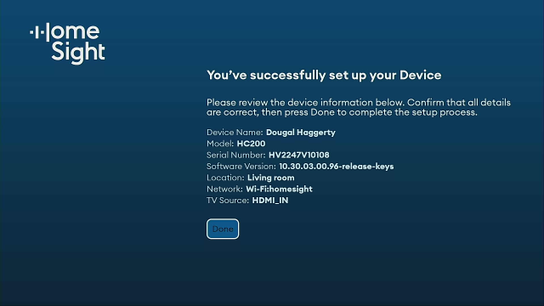Click the "Model:" label
This screenshot has height=306, width=544.
pyautogui.click(x=220, y=144)
